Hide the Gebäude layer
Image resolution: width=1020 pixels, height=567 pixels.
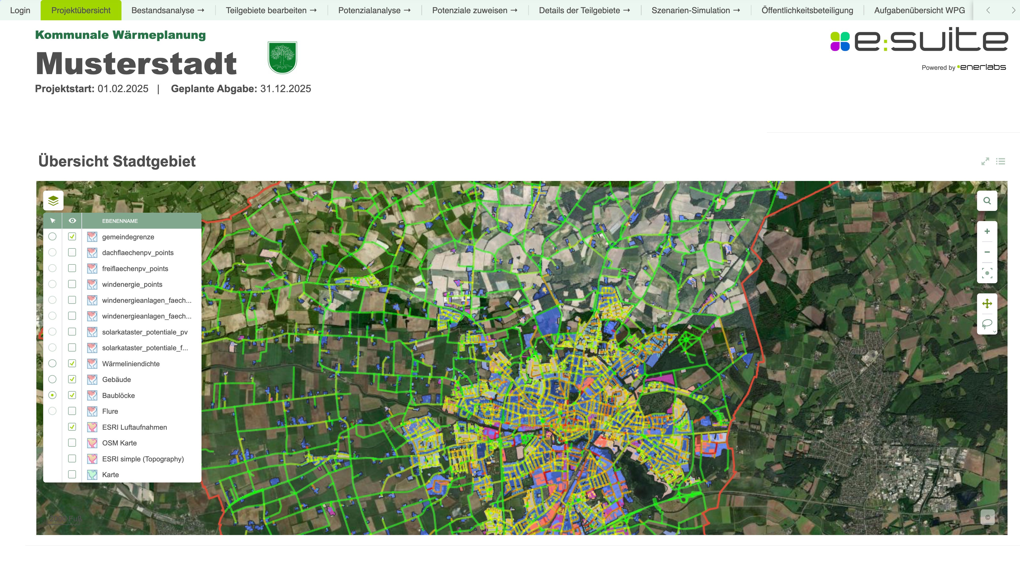pos(72,379)
